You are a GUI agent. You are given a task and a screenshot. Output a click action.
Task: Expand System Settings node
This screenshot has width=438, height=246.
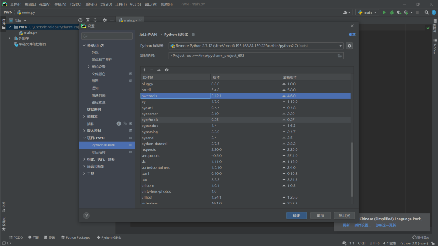[89, 67]
